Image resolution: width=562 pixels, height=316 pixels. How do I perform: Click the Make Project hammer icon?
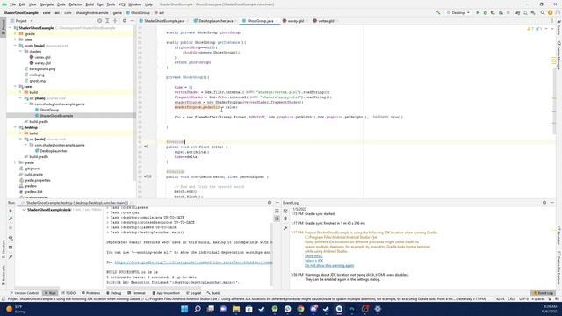coord(437,12)
